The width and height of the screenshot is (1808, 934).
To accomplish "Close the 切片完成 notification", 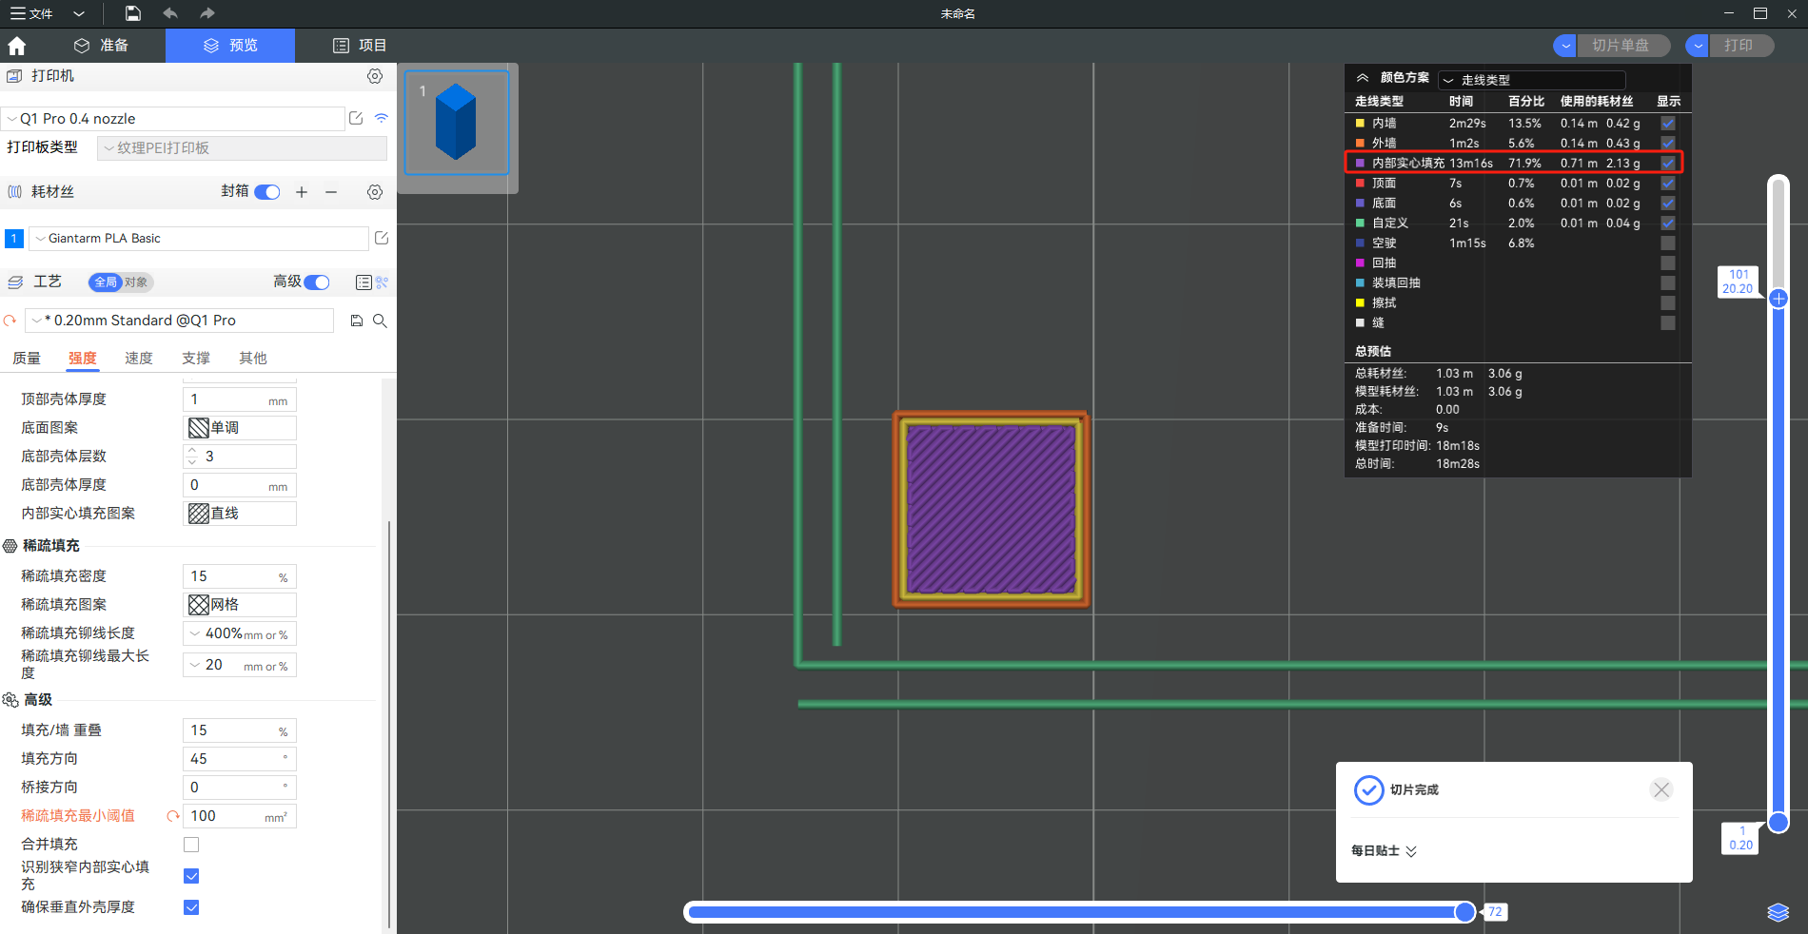I will [x=1661, y=790].
